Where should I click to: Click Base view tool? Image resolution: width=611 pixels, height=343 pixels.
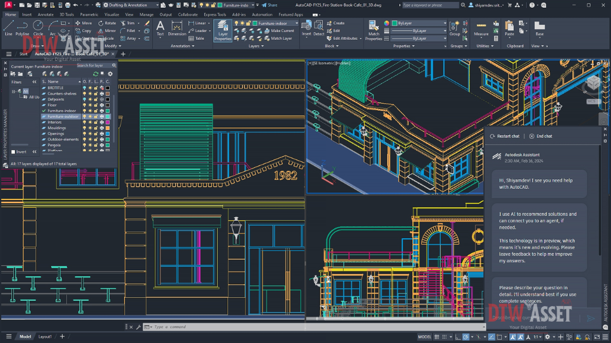[539, 29]
